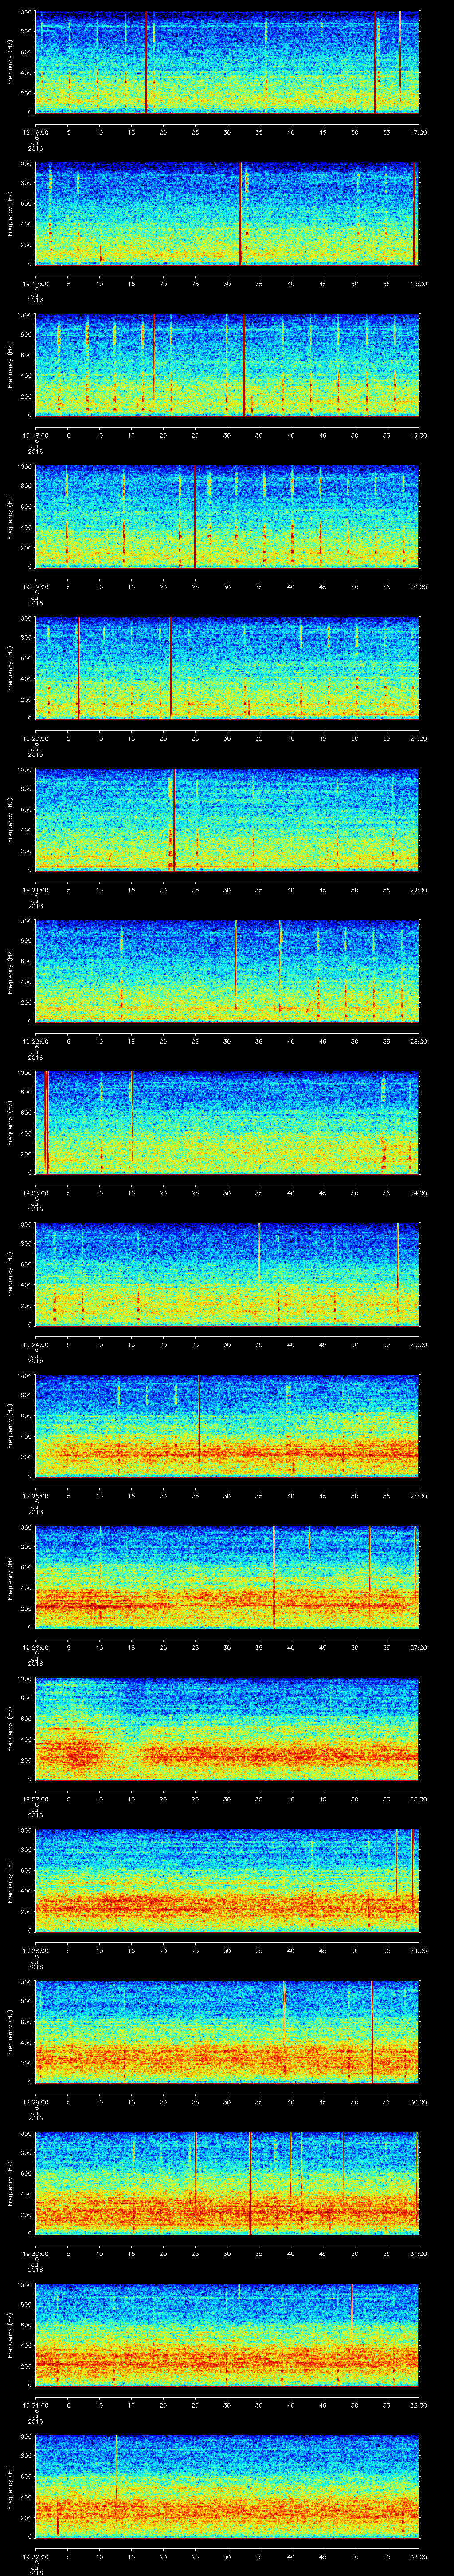Click the 19:23:00 start time label
The width and height of the screenshot is (454, 2576).
click(35, 1193)
